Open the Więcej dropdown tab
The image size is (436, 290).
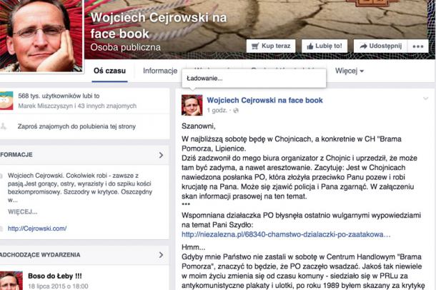(x=350, y=71)
